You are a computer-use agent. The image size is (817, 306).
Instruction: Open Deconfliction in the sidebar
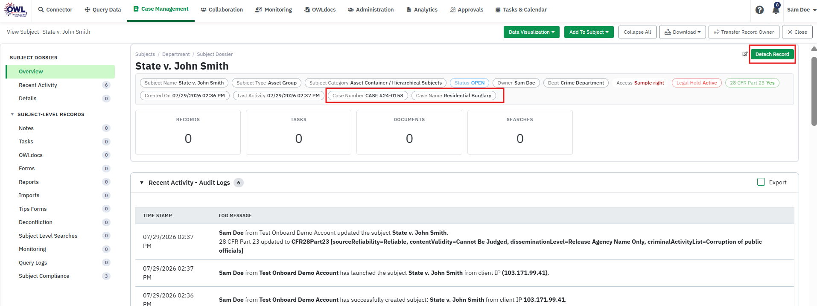(x=60, y=222)
